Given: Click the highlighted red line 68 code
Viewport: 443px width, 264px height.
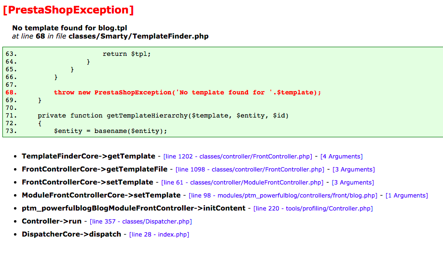Looking at the screenshot, I should [187, 92].
